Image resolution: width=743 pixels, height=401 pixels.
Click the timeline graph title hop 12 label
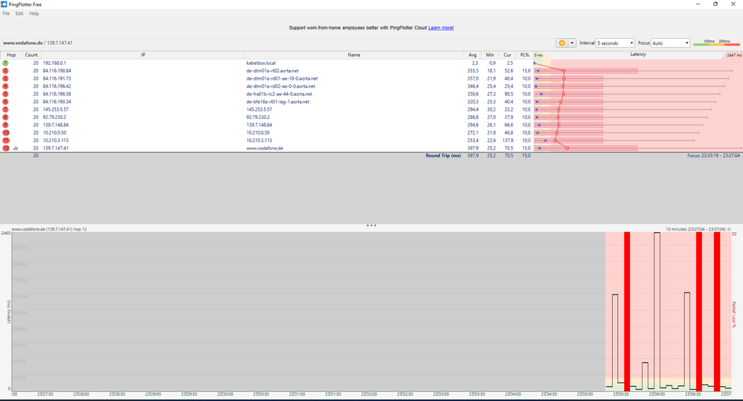tap(49, 229)
